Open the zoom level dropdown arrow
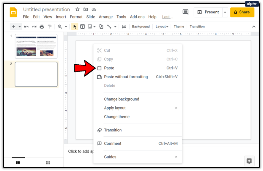This screenshot has height=171, width=263. click(66, 27)
